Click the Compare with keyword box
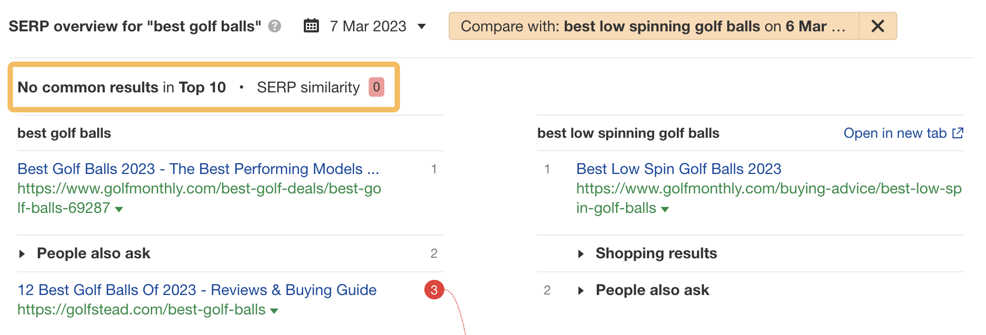Viewport: 986px width, 335px height. (x=654, y=26)
